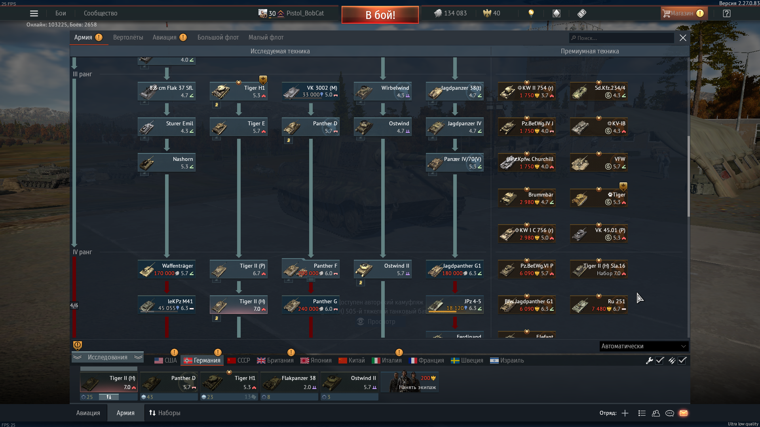Click the Pistol_BobCat player name
Screen dimensions: 760x427
305,13
